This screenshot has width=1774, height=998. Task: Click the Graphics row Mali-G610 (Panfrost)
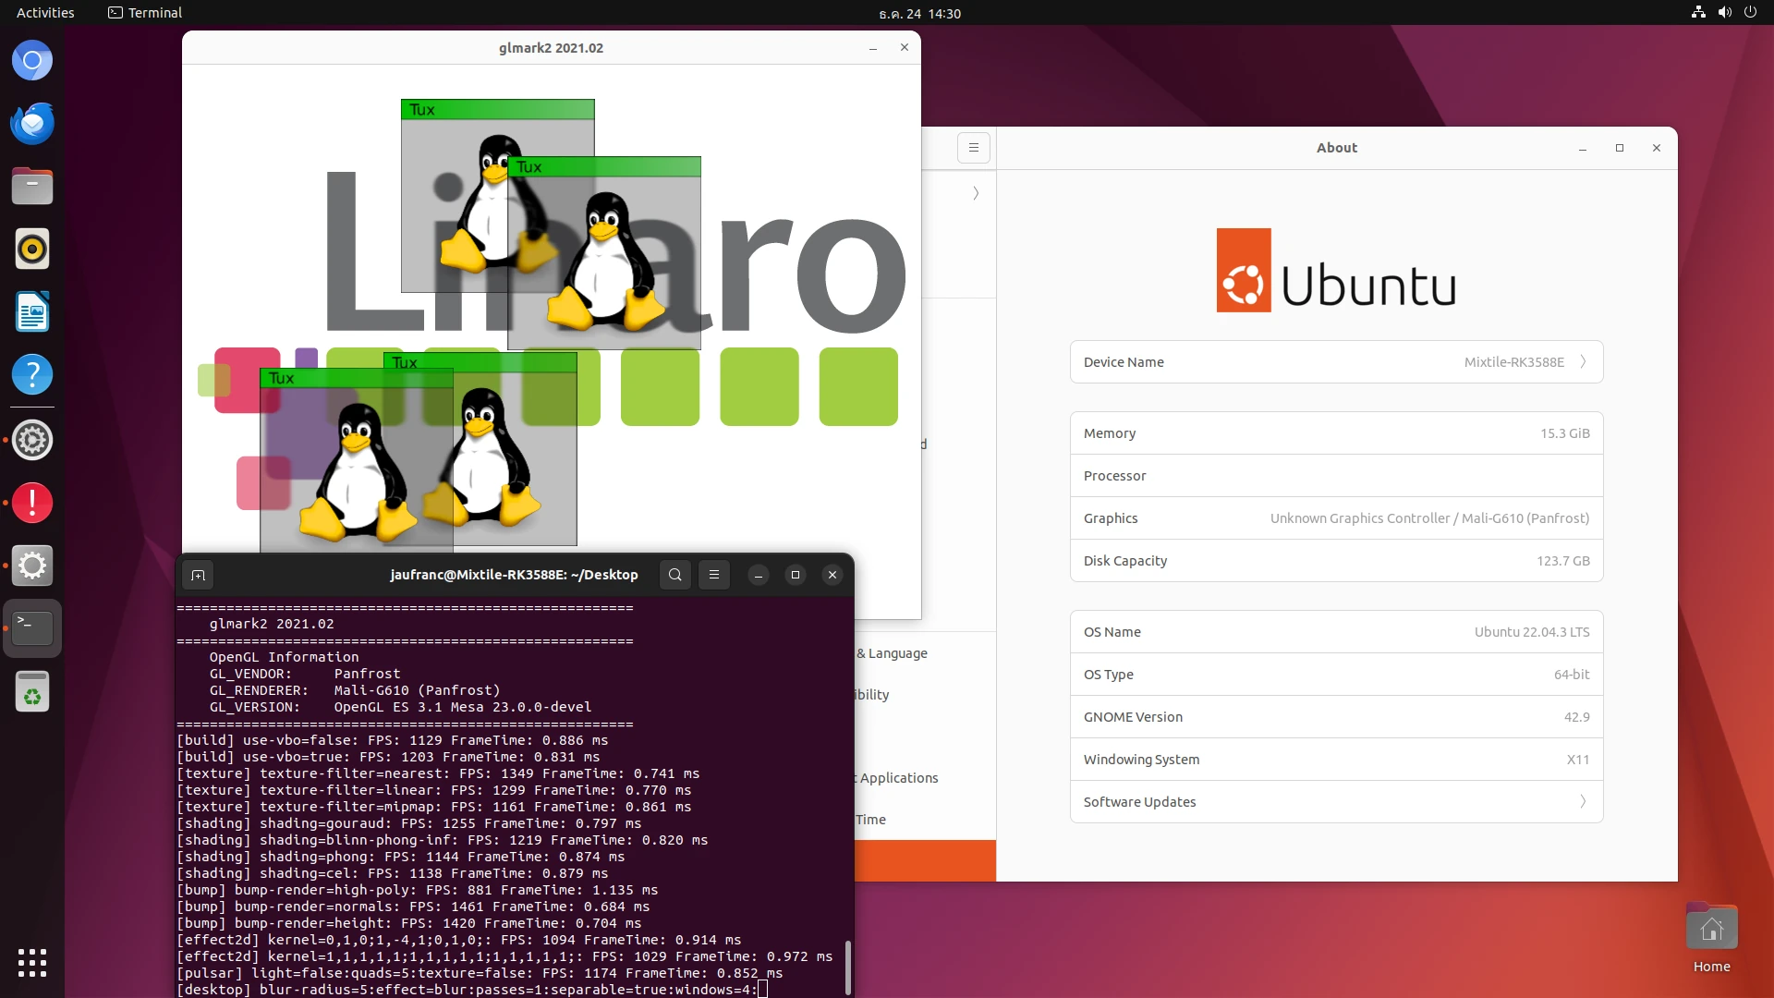click(x=1336, y=518)
